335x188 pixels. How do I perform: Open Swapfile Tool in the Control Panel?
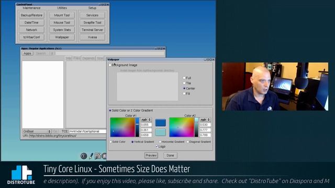coord(92,22)
